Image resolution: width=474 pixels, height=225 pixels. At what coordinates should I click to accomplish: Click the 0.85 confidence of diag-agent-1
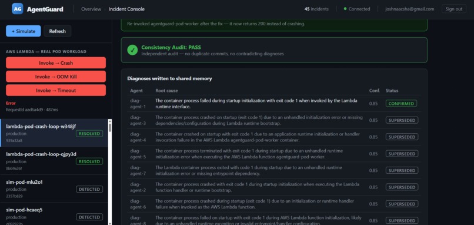tap(373, 104)
